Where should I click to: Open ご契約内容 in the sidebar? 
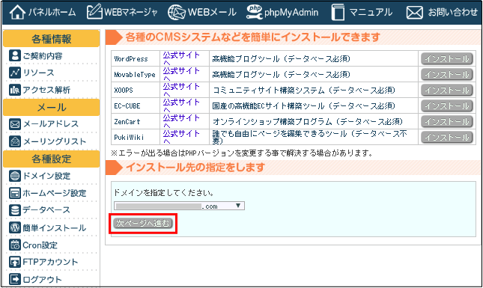point(36,55)
